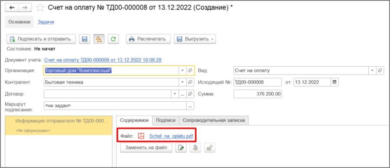Click the Договор ellipsis select button
390x168 pixels.
182,94
